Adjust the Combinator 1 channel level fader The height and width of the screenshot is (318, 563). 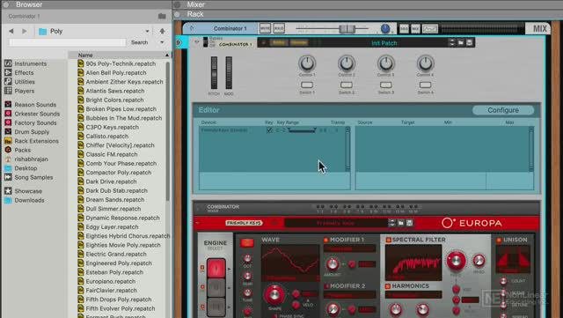pos(347,28)
